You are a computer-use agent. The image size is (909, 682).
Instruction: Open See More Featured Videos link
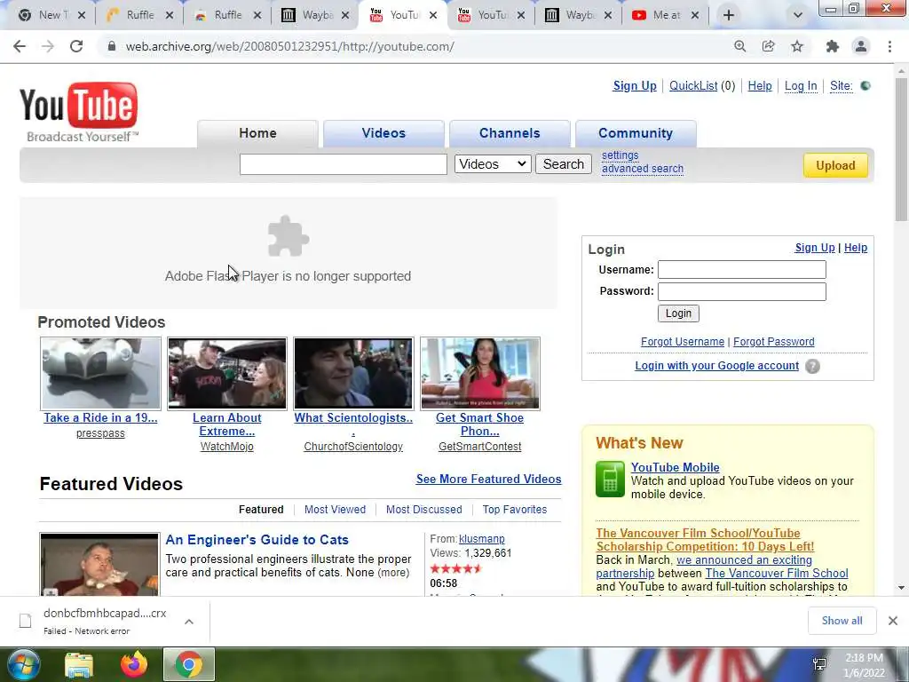[489, 479]
